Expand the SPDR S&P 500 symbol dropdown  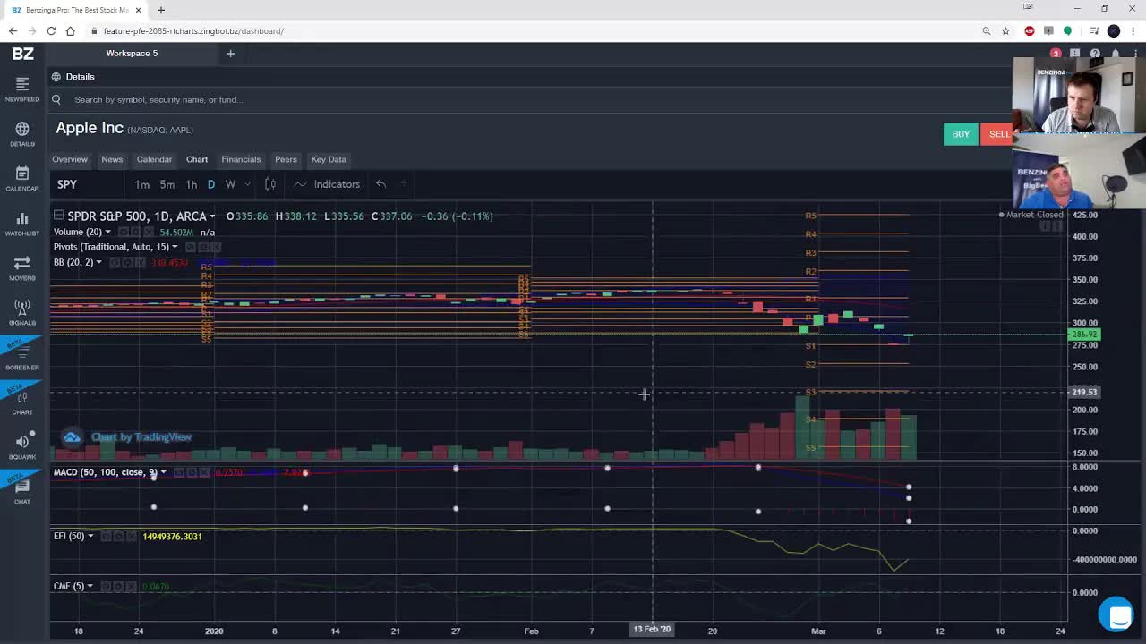point(212,216)
